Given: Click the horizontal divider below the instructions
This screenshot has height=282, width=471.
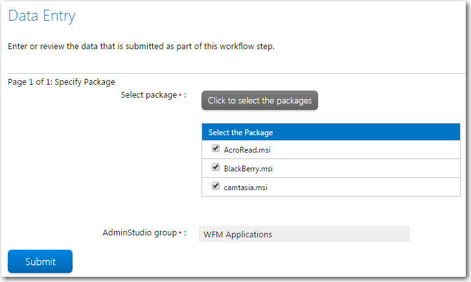Looking at the screenshot, I should pyautogui.click(x=236, y=73).
